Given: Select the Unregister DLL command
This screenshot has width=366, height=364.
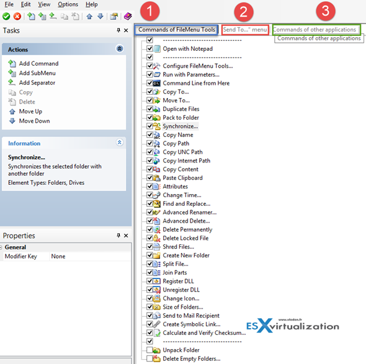Looking at the screenshot, I should point(181,290).
